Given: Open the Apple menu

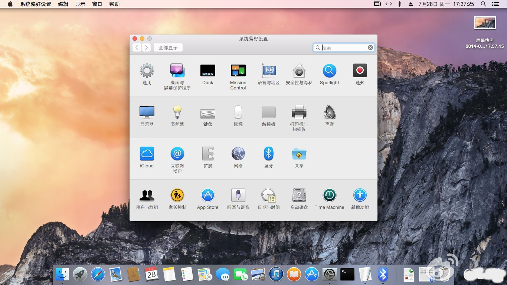Looking at the screenshot, I should pos(10,4).
